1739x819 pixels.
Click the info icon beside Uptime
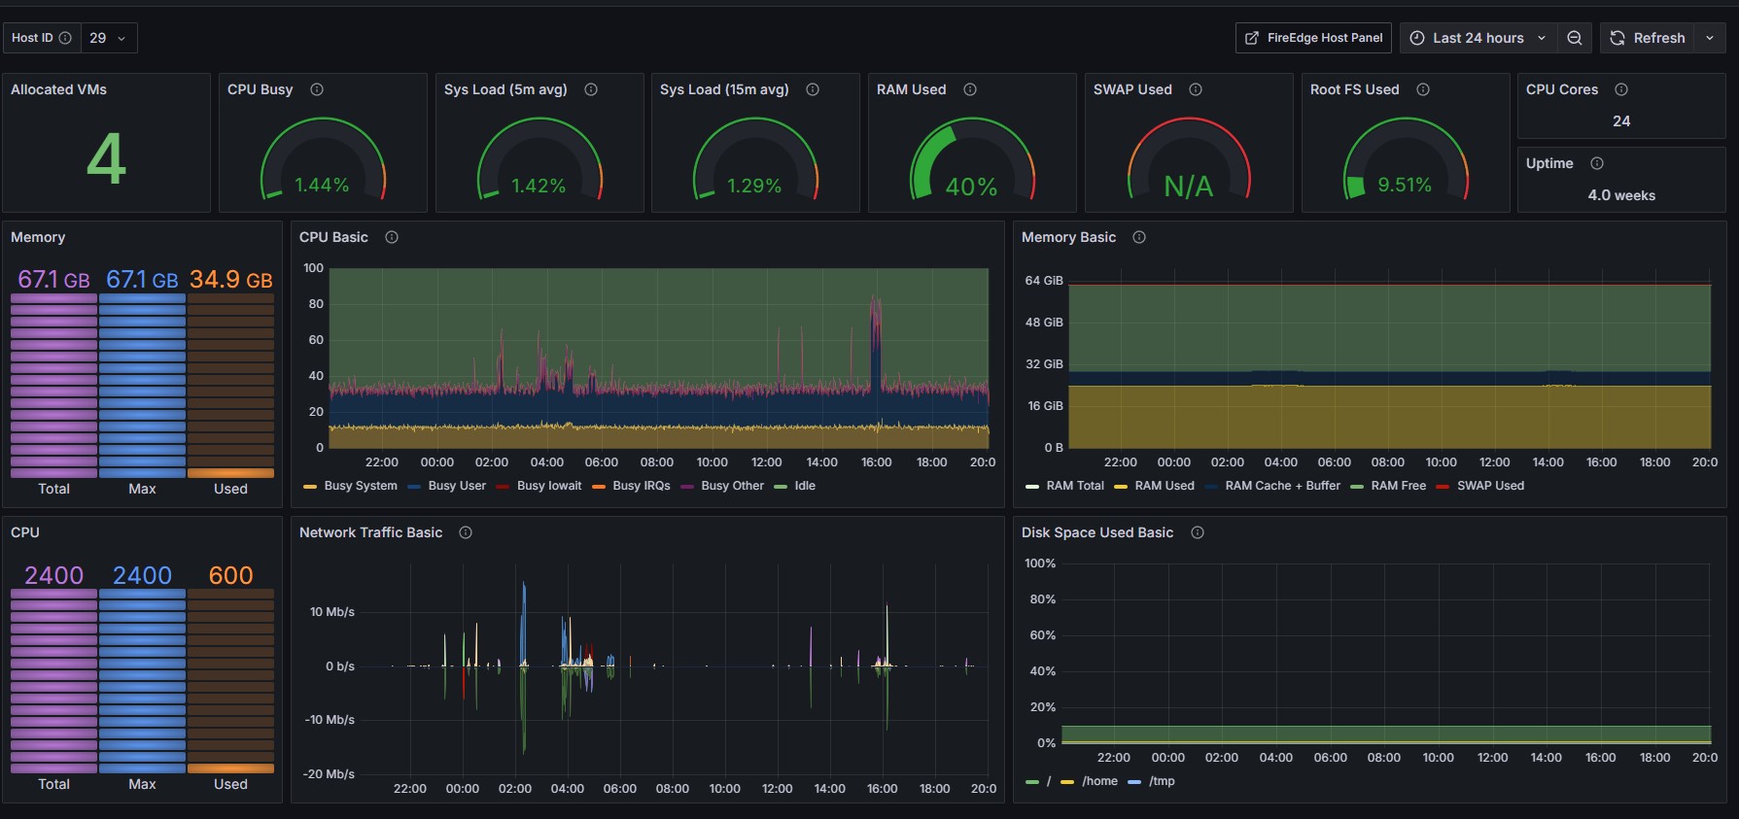click(1597, 163)
